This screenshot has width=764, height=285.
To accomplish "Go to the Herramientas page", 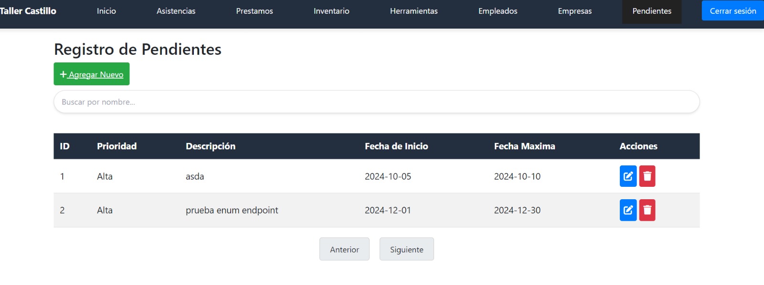I will tap(414, 11).
